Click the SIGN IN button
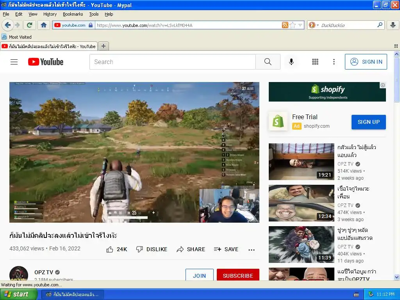Image resolution: width=400 pixels, height=300 pixels. (366, 62)
